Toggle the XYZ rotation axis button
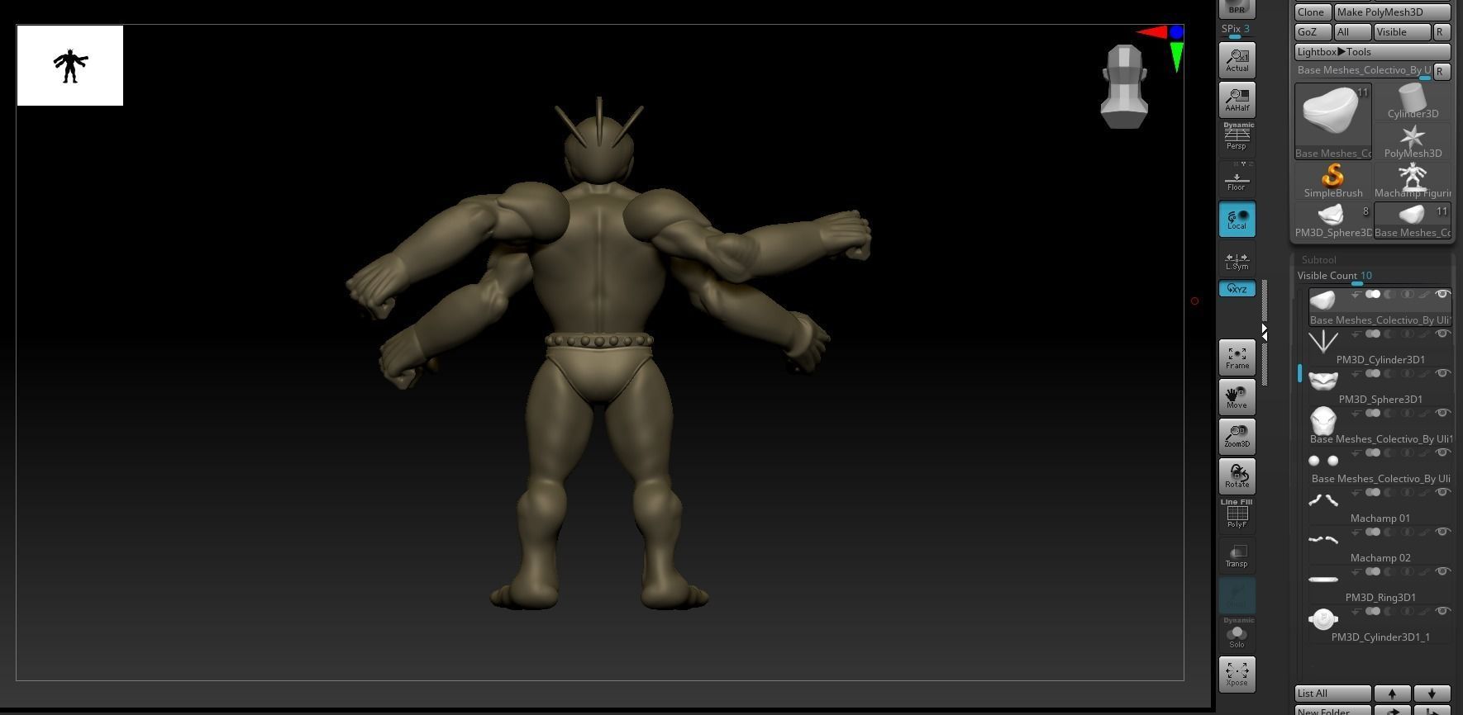1463x715 pixels. [1237, 289]
